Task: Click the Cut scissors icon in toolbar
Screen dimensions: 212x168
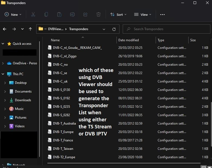Action: pos(33,15)
